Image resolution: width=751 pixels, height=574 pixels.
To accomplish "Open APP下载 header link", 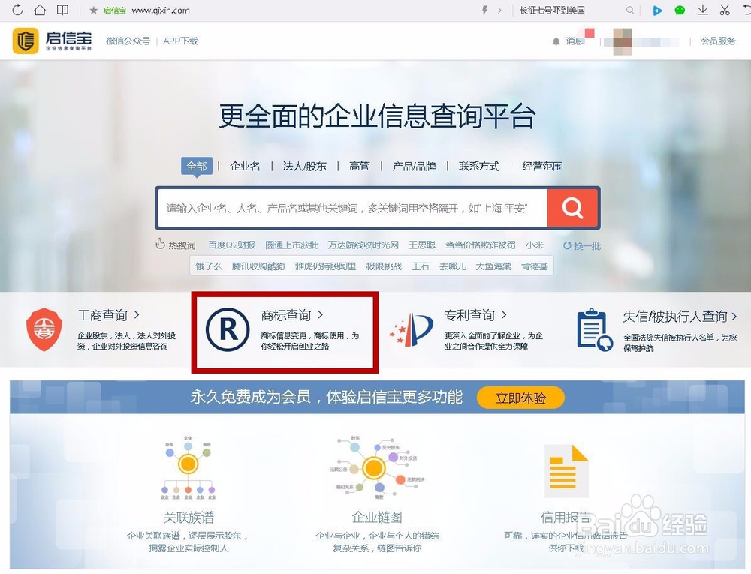I will [180, 41].
